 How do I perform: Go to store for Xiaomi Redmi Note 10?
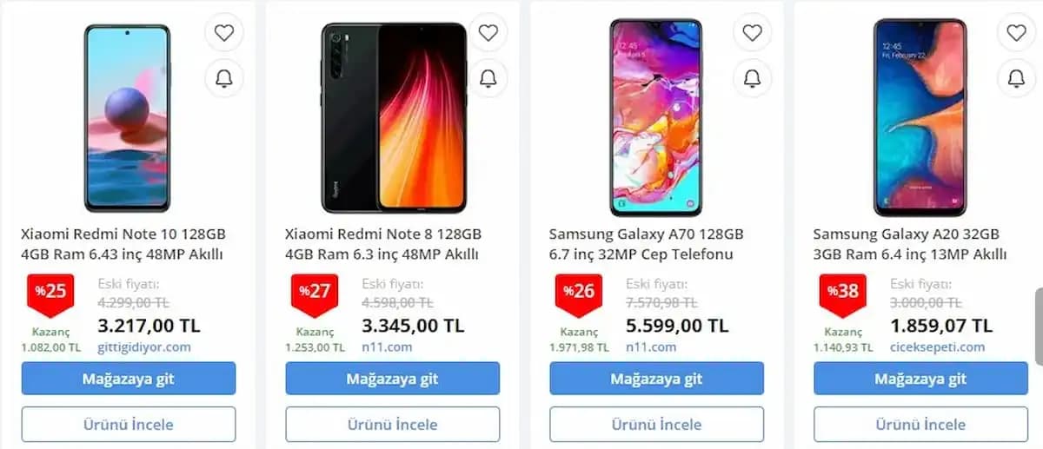tap(129, 379)
